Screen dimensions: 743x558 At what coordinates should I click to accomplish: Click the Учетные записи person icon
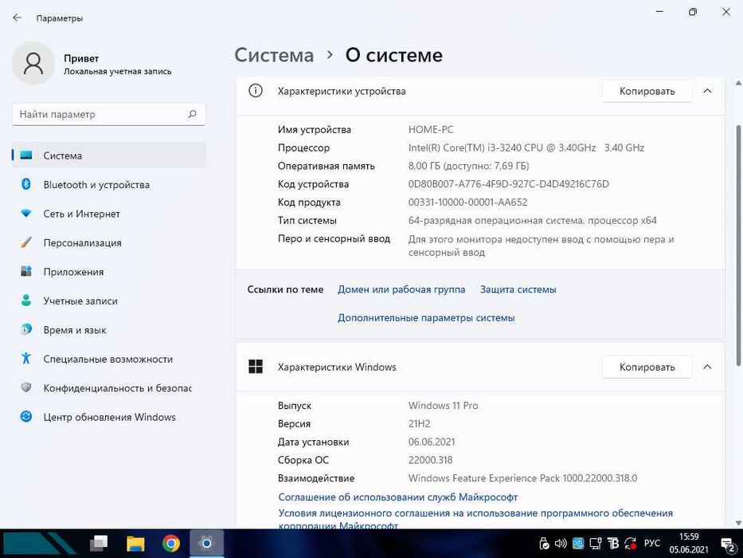[26, 301]
